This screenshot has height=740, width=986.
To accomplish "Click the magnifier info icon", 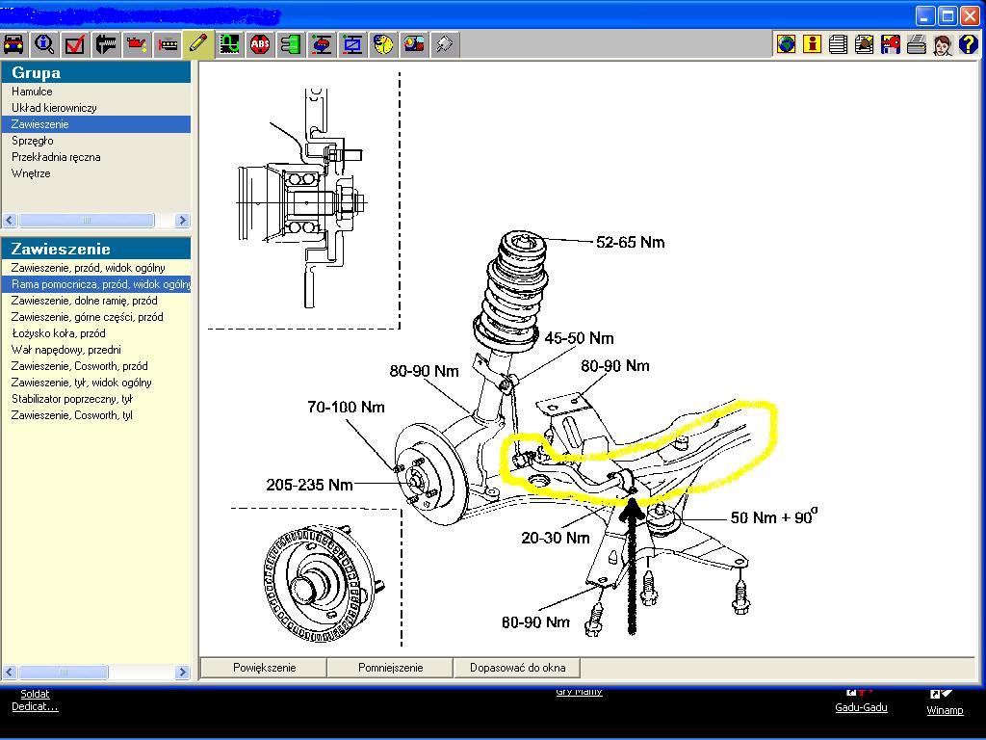I will [44, 44].
